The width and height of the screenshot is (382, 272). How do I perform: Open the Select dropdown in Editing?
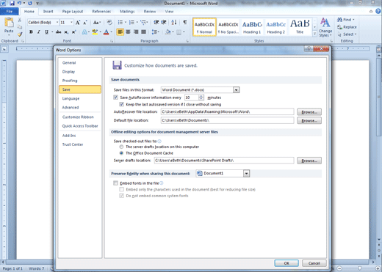click(347, 34)
